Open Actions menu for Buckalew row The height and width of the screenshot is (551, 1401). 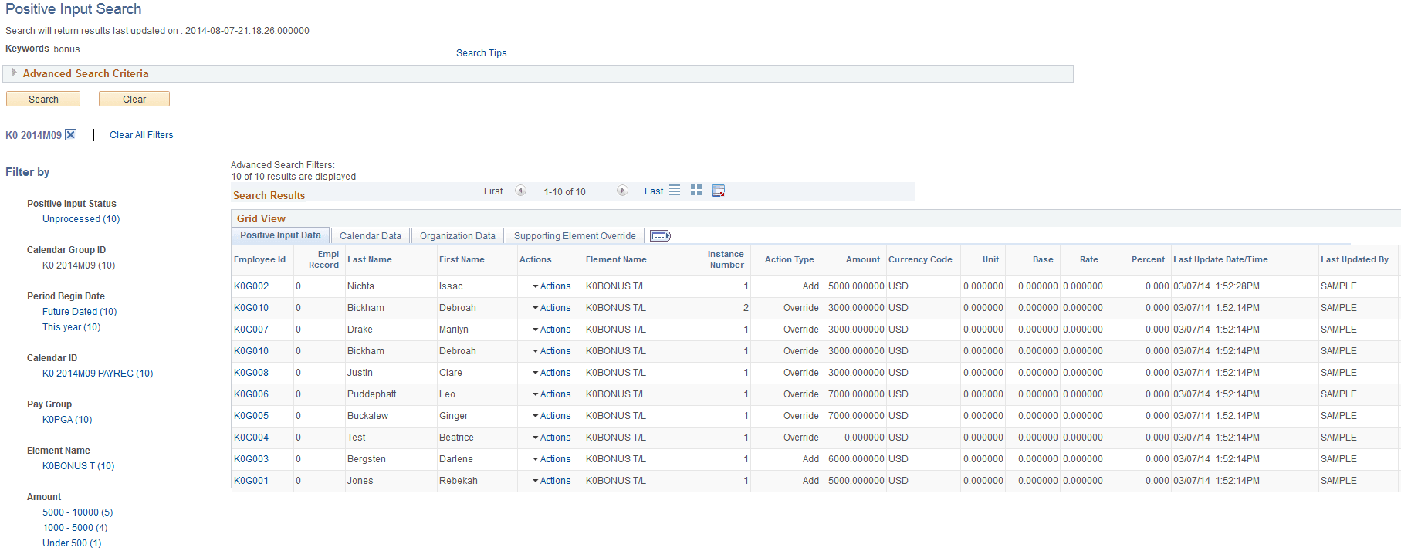point(552,416)
